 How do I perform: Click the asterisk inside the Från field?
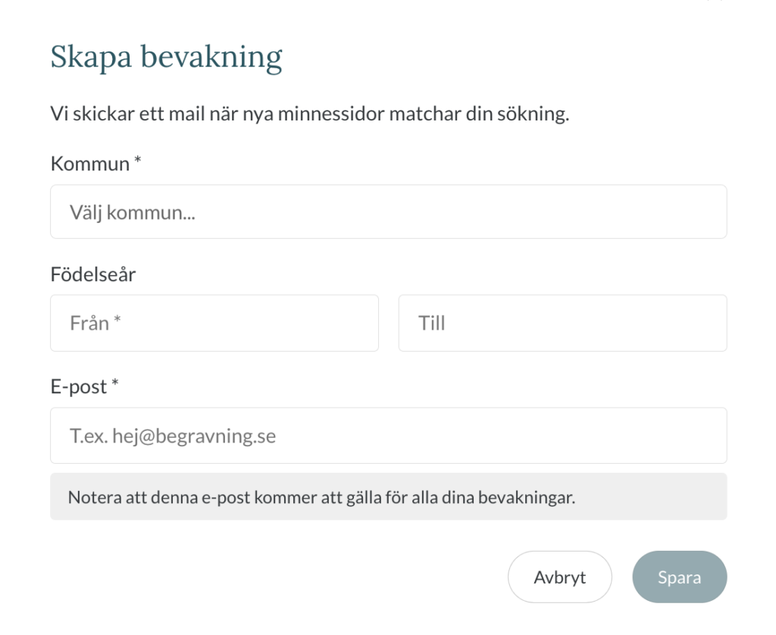click(x=117, y=323)
